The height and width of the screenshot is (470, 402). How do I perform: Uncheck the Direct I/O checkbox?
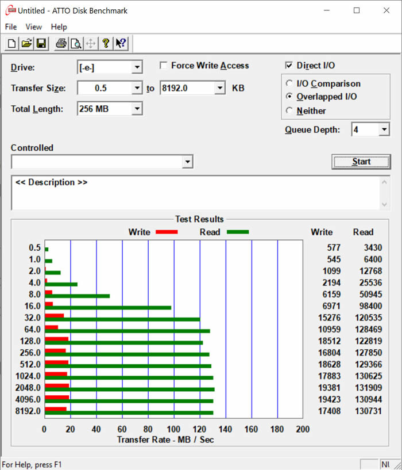tap(289, 65)
